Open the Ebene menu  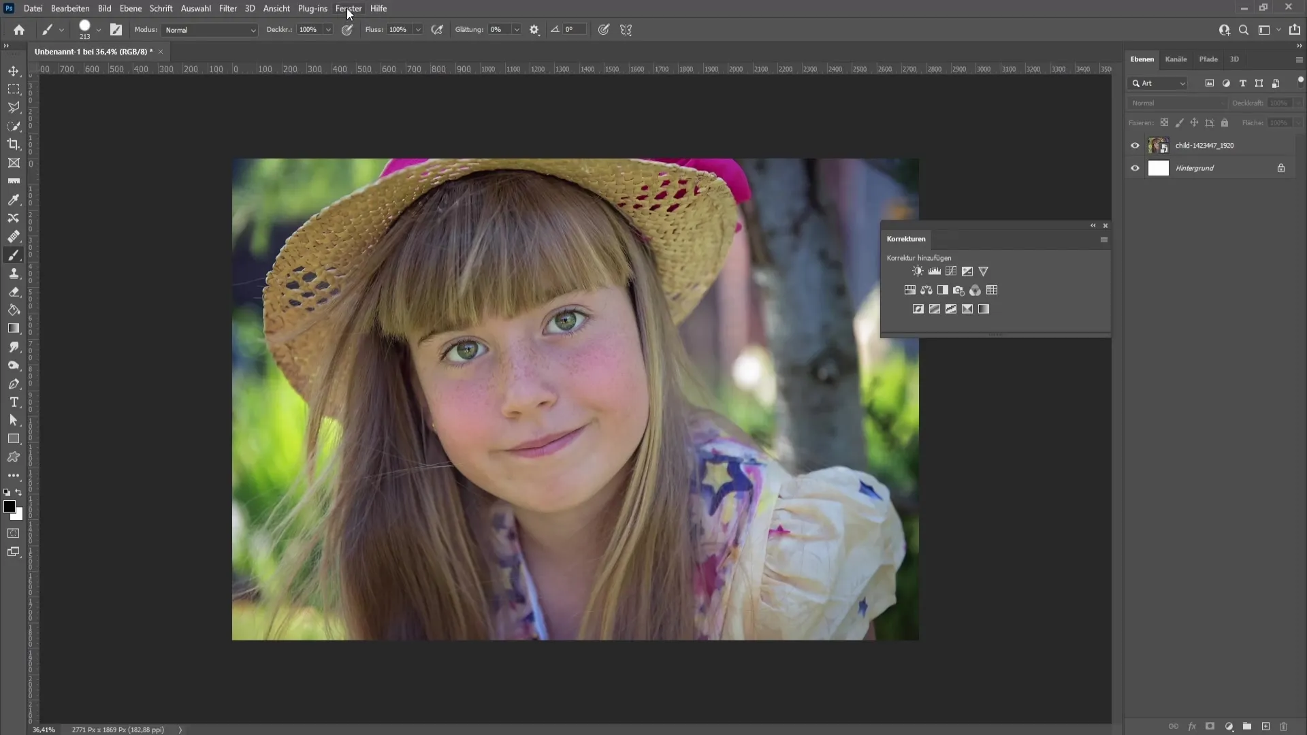pyautogui.click(x=129, y=8)
